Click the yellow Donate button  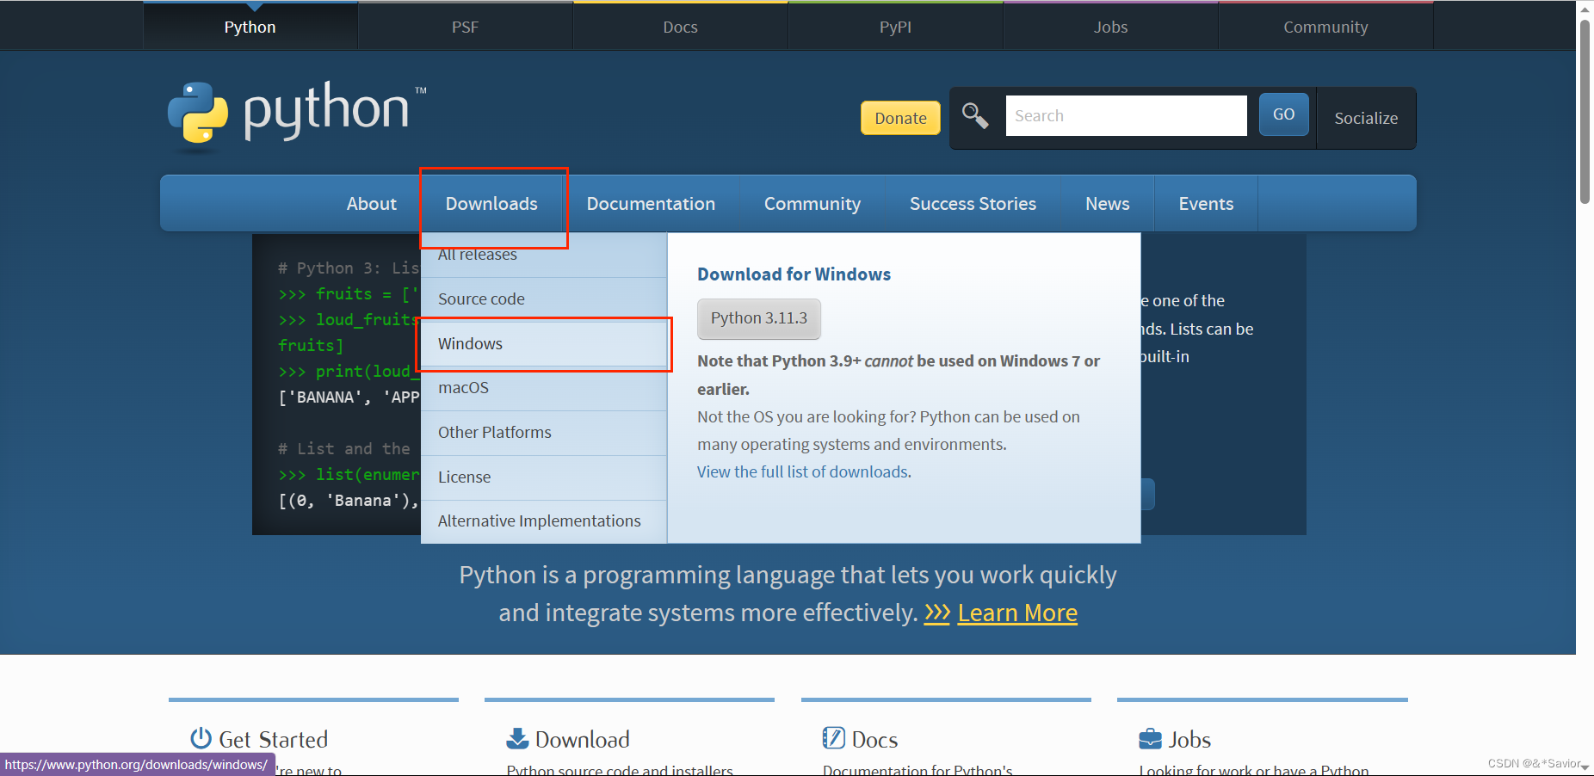(900, 118)
